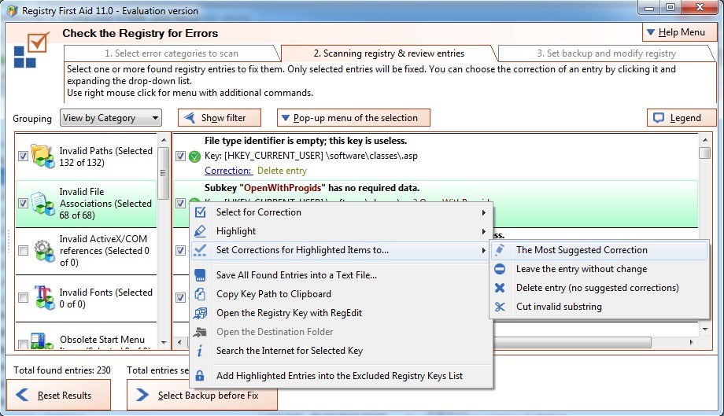Viewport: 724px width, 416px height.
Task: Choose Set Corrections for Highlighted Items to…
Action: point(341,250)
